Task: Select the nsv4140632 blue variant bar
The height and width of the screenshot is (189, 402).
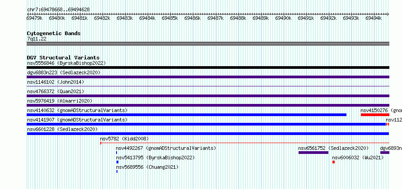Action: (x=187, y=115)
